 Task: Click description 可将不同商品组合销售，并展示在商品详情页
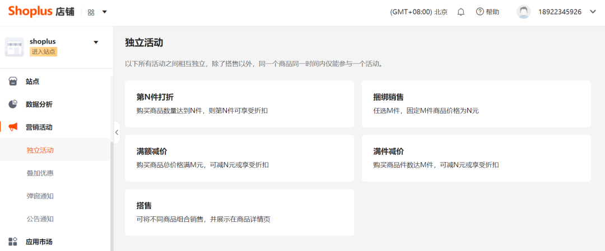pos(203,220)
